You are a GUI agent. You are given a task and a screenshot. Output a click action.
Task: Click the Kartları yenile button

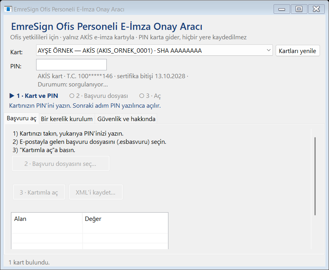[298, 51]
